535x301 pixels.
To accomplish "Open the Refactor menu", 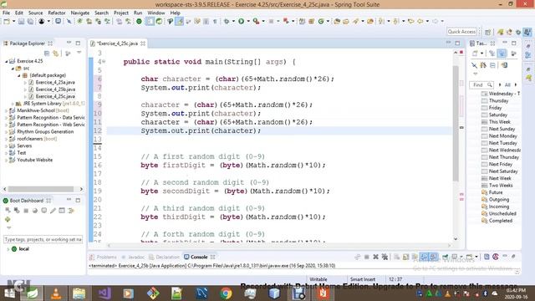I will pyautogui.click(x=57, y=13).
